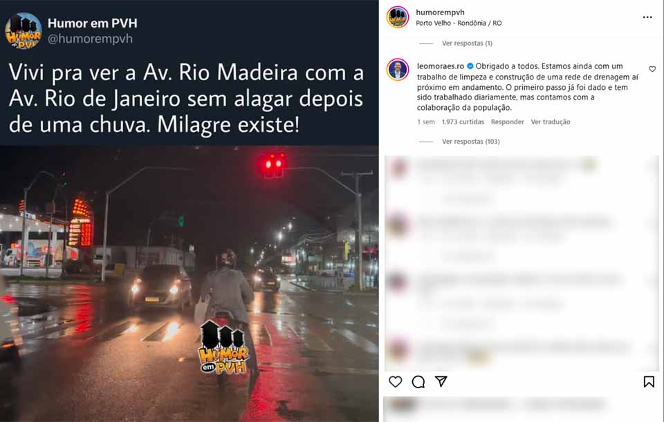This screenshot has height=422, width=664.
Task: Open the comment speech bubble icon
Action: point(418,382)
